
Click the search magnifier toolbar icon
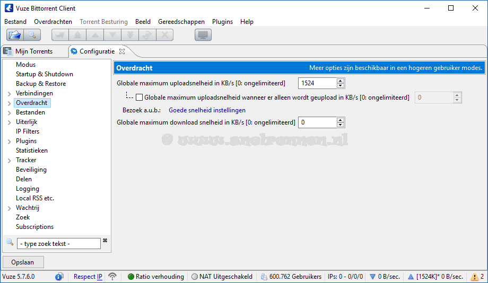32,35
